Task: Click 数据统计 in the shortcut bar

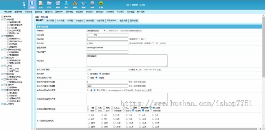Action: click(90, 12)
